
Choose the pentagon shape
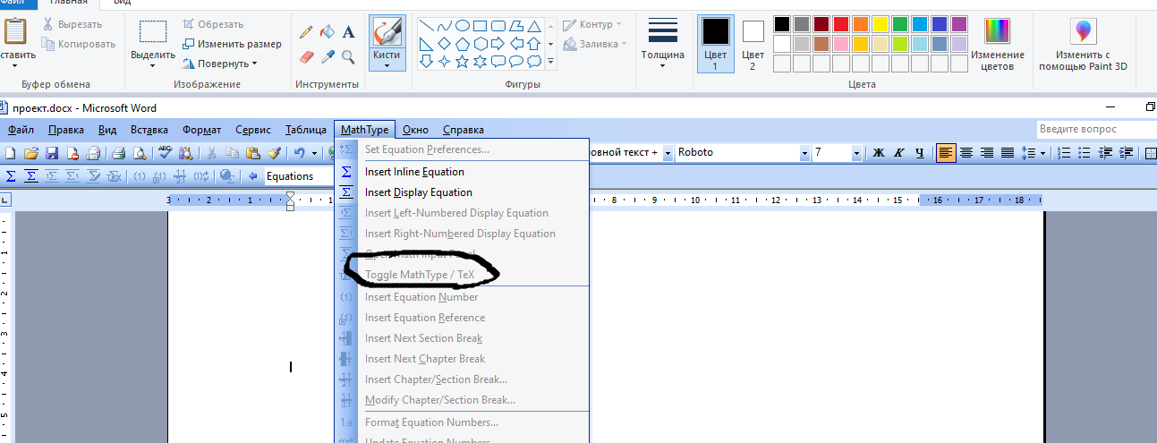point(464,44)
